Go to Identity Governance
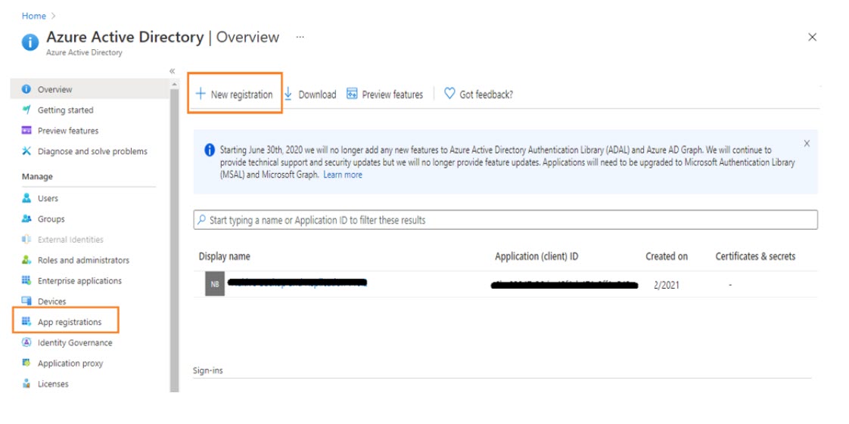 click(x=74, y=342)
